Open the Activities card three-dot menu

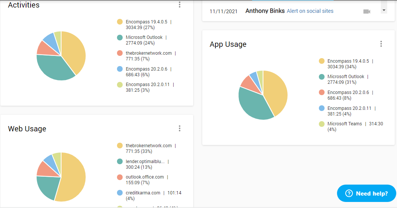[180, 5]
